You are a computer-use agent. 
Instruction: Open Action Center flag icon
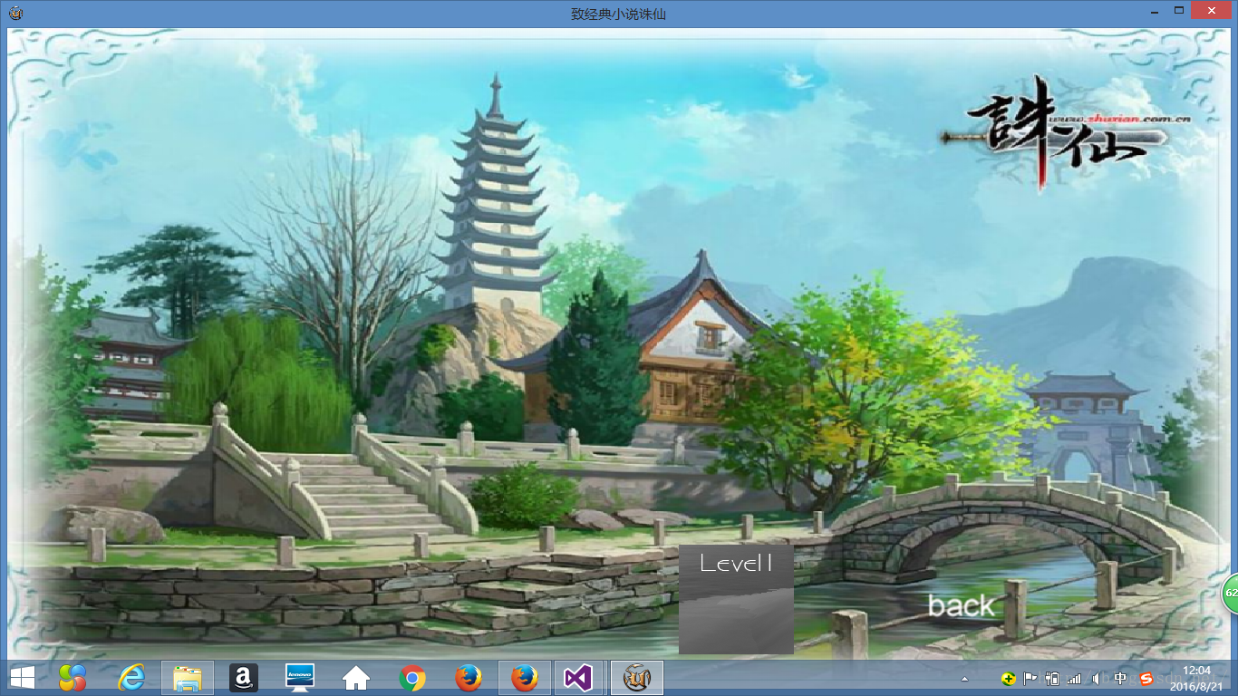1030,679
